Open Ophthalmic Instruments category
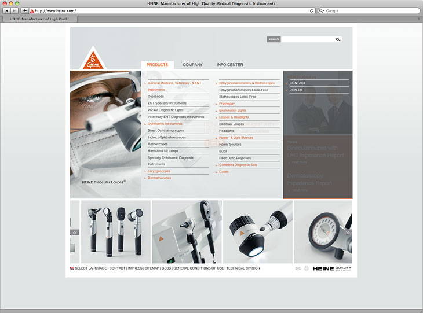 [165, 124]
